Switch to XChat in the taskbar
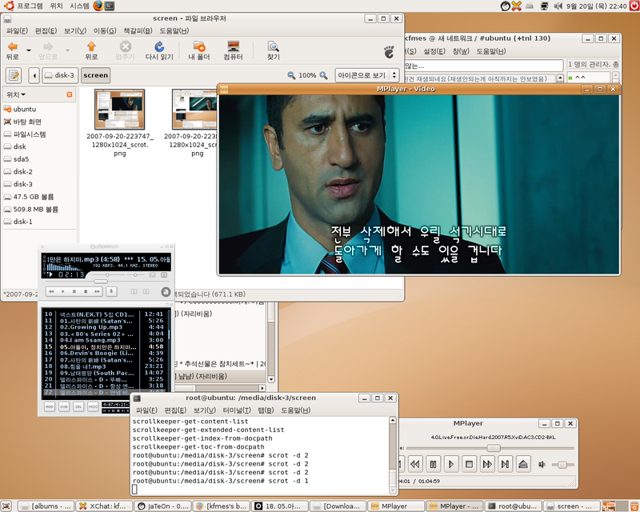This screenshot has height=512, width=640. [x=104, y=506]
